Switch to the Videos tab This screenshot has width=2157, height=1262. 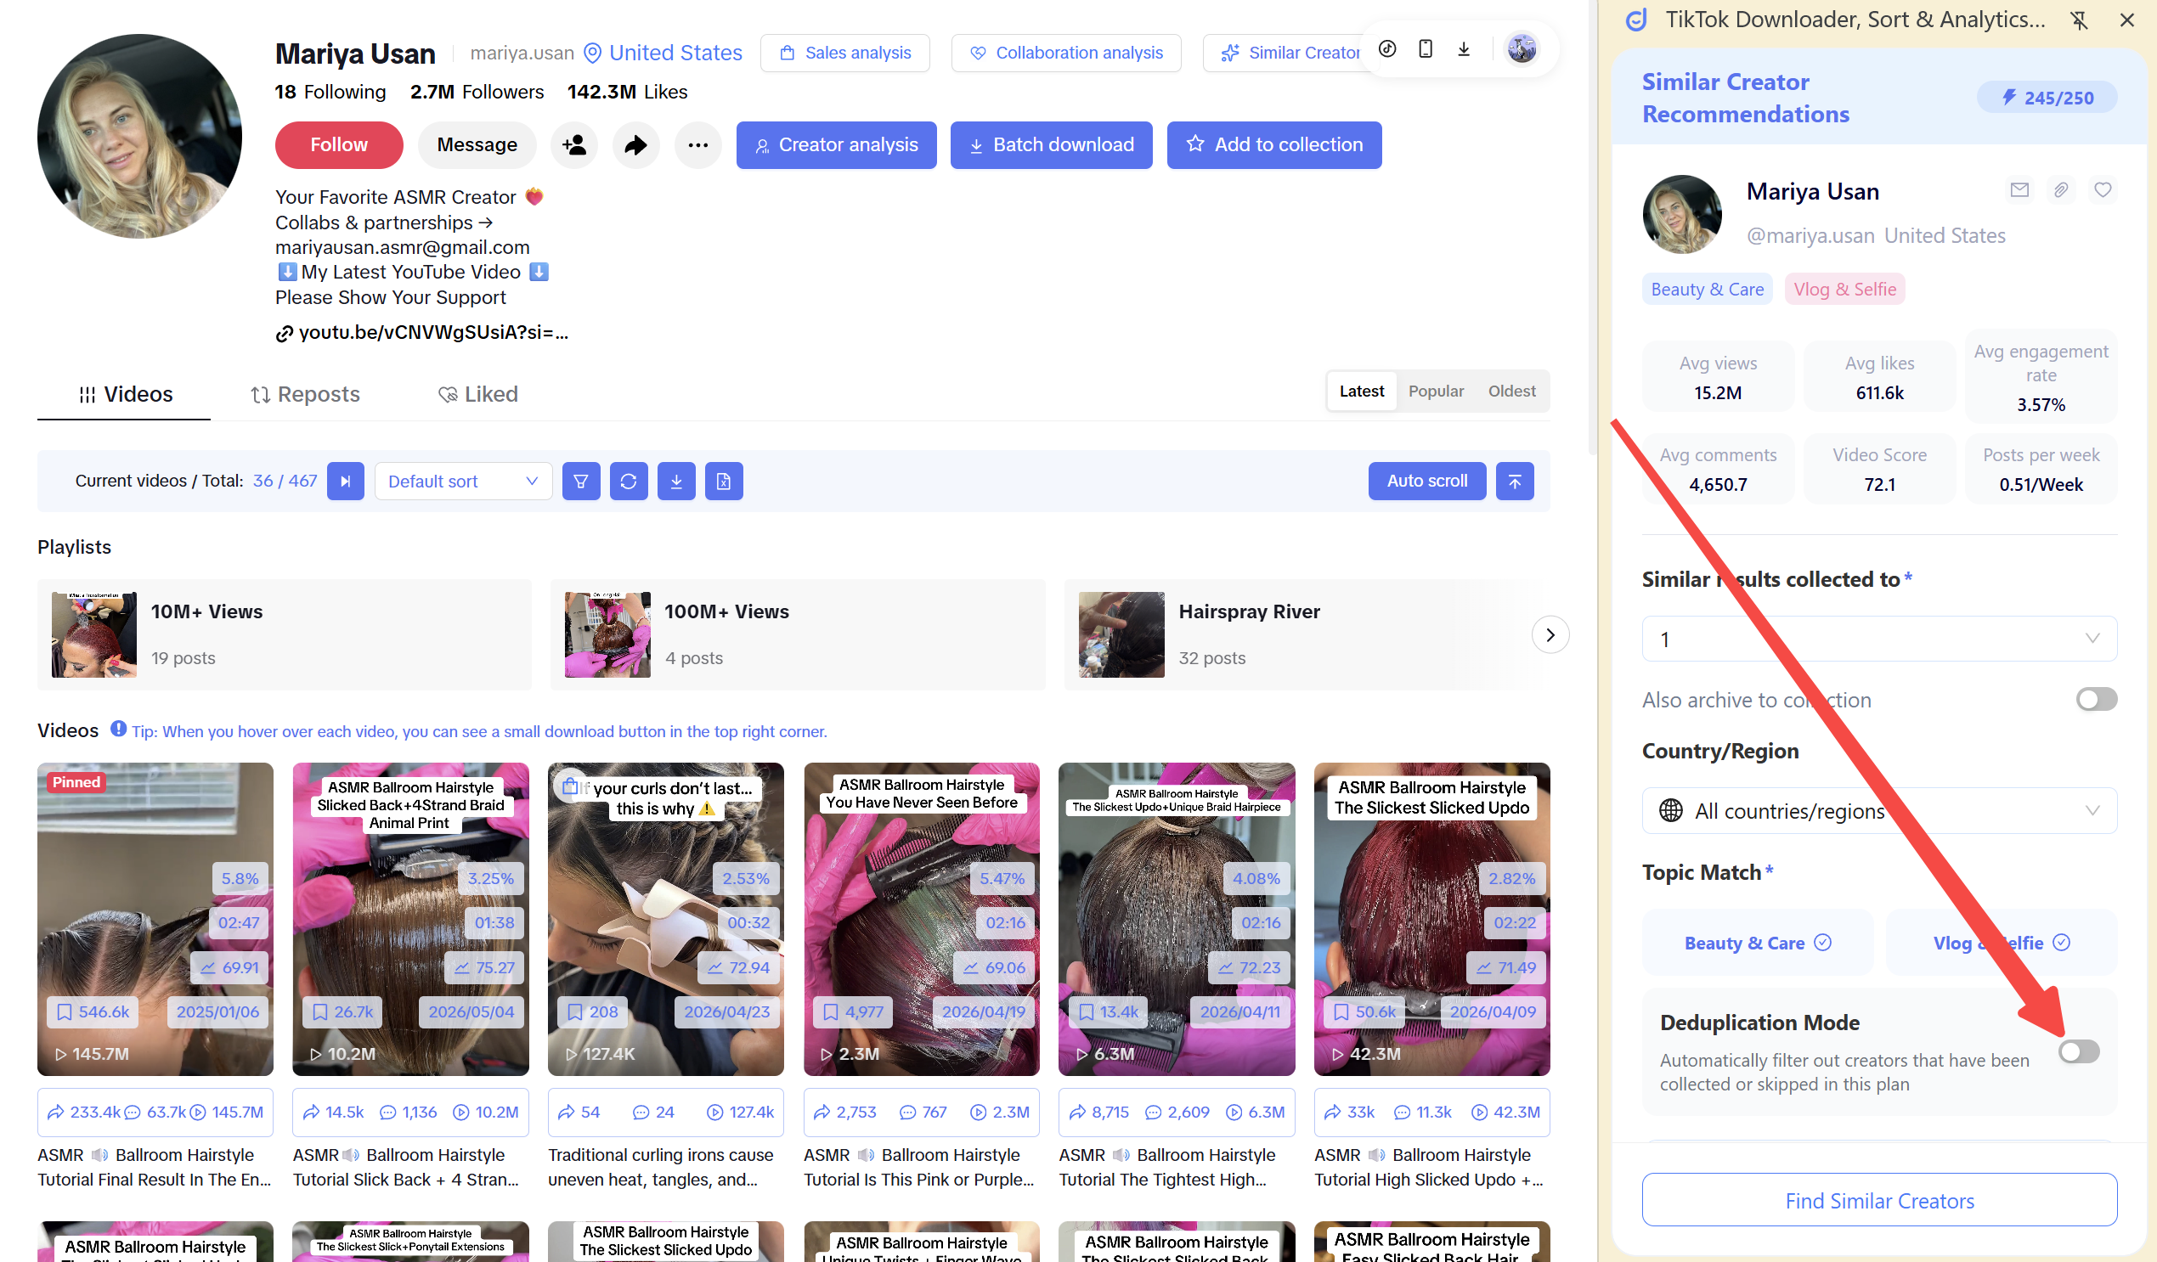click(x=125, y=393)
